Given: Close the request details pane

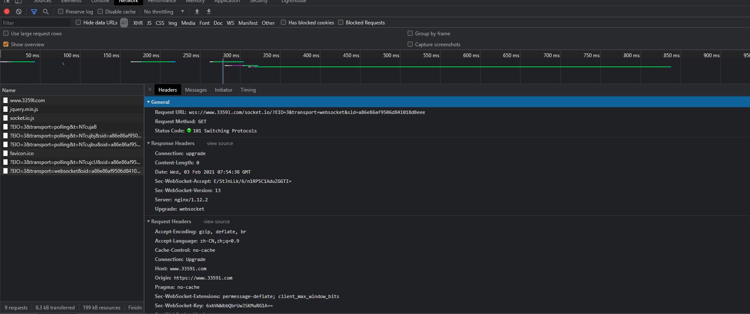Looking at the screenshot, I should [150, 90].
